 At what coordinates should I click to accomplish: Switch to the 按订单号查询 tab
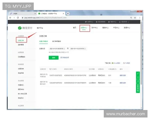(56, 41)
